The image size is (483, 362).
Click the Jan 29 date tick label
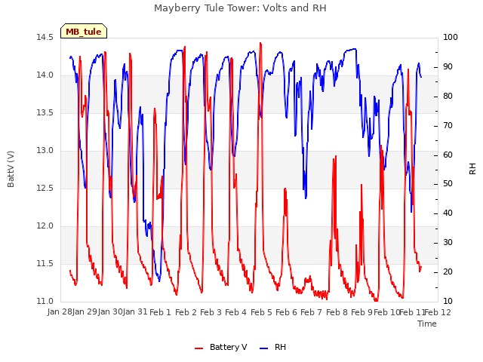[x=85, y=312]
